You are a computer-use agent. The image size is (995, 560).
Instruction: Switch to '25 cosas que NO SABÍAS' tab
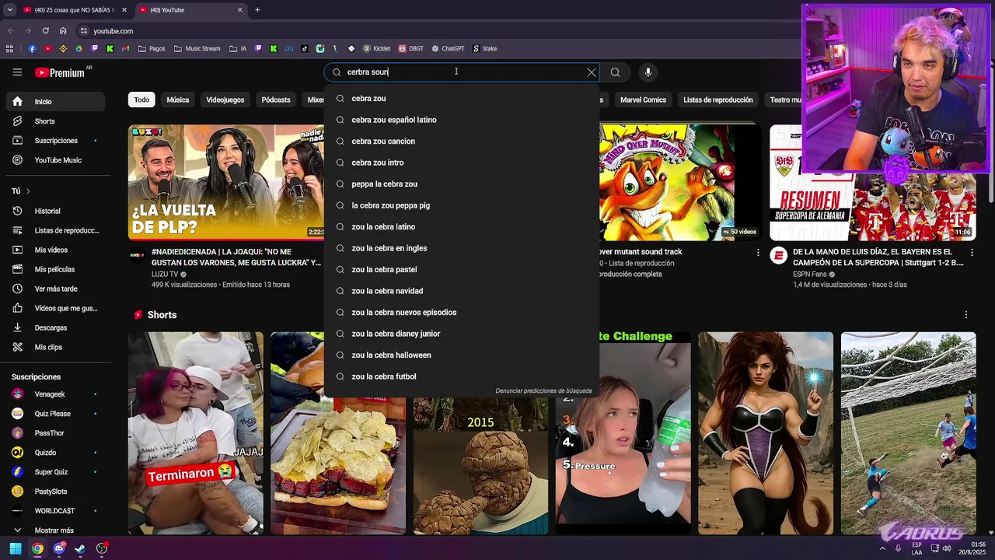pos(74,10)
